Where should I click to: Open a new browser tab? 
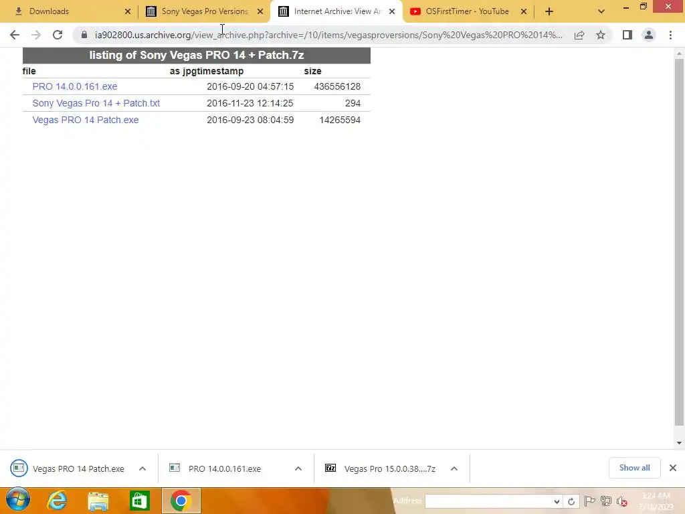coord(549,11)
